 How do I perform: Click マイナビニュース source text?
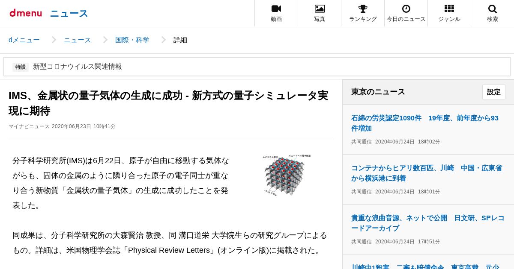point(29,126)
